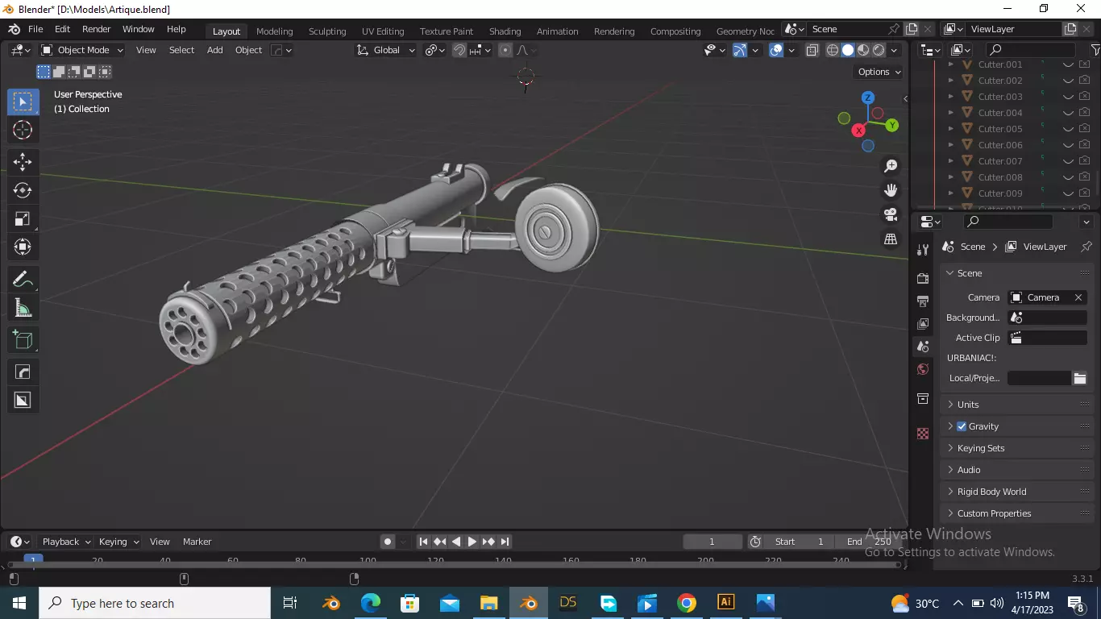Jump to the timeline end frame
This screenshot has height=619, width=1101.
tap(505, 542)
